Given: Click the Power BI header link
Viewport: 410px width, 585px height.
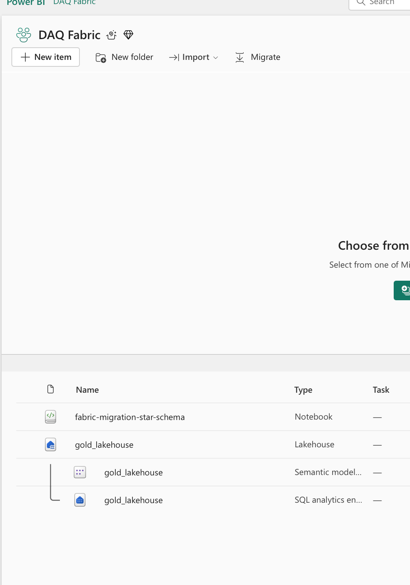Looking at the screenshot, I should coord(26,2).
